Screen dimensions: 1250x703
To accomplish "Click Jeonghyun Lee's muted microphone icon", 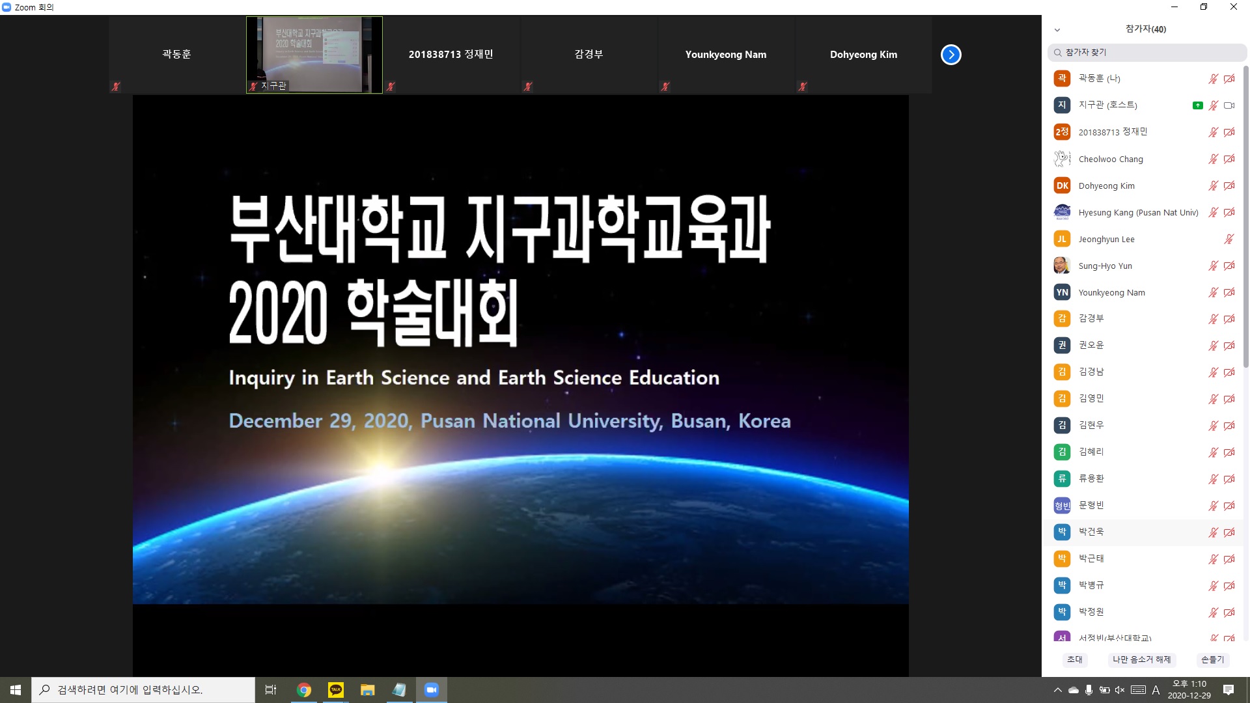I will click(x=1229, y=239).
